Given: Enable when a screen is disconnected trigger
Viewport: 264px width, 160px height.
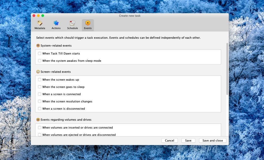Looking at the screenshot, I should [x=39, y=108].
